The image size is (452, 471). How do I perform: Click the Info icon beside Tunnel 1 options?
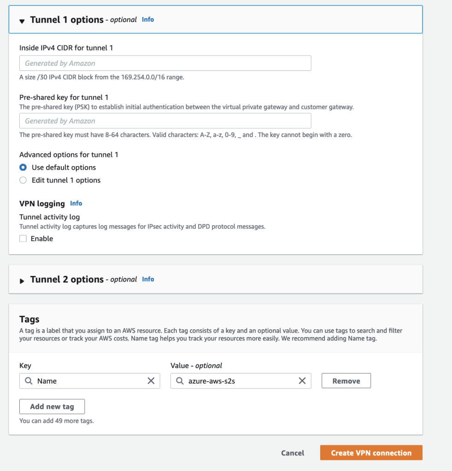coord(147,19)
